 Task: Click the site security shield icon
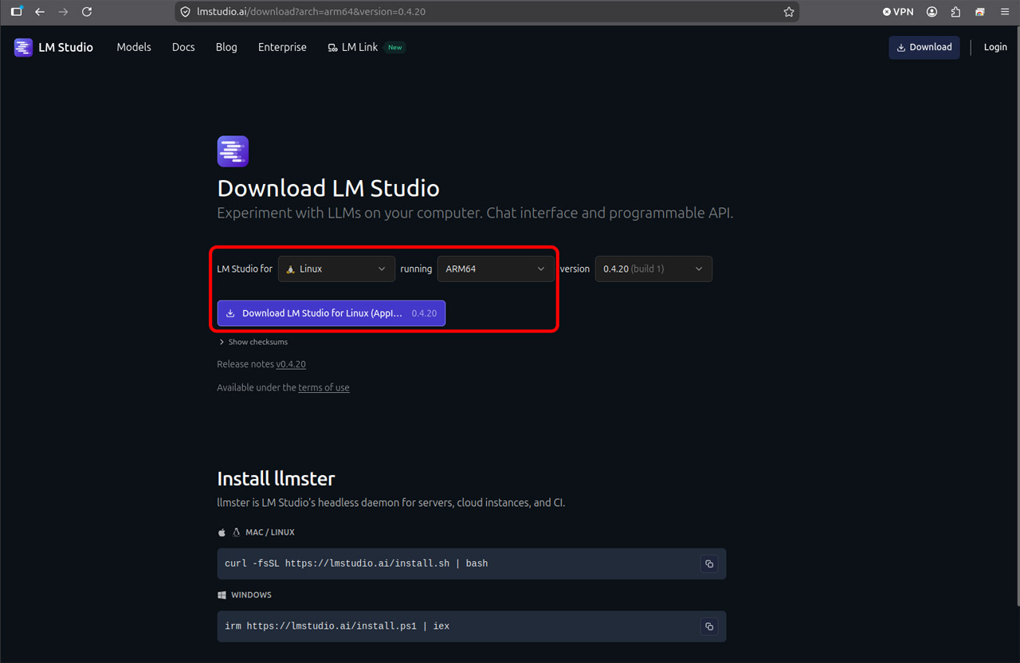[x=186, y=12]
